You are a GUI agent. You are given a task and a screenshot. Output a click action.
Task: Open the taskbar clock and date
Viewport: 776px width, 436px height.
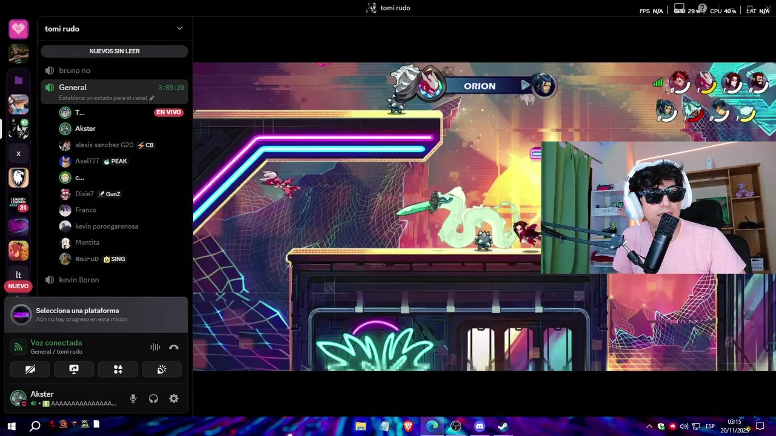pyautogui.click(x=735, y=426)
